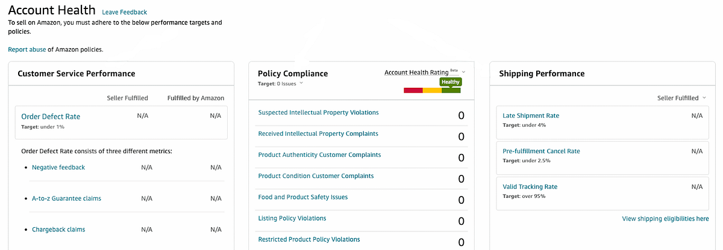Image resolution: width=723 pixels, height=250 pixels.
Task: Open Food and Product Safety Issues
Action: point(302,197)
